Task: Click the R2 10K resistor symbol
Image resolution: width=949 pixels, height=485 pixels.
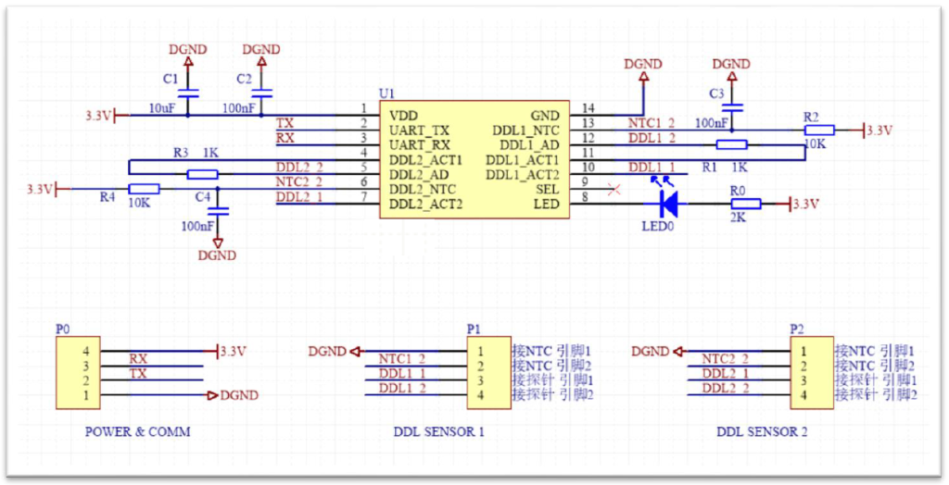Action: [x=819, y=131]
